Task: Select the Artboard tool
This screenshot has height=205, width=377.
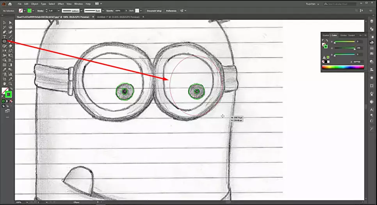Action: click(4, 79)
